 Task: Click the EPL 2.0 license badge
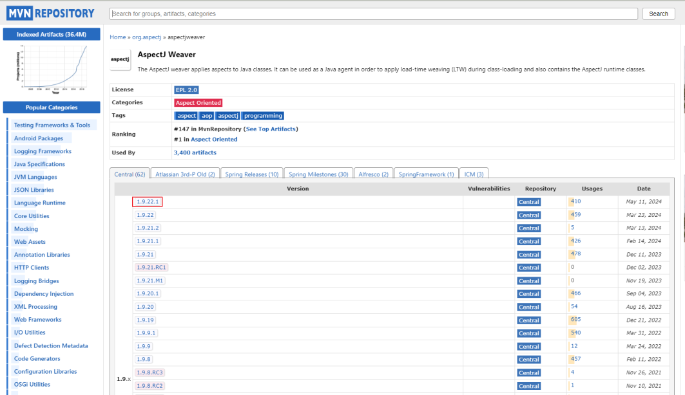pyautogui.click(x=186, y=90)
